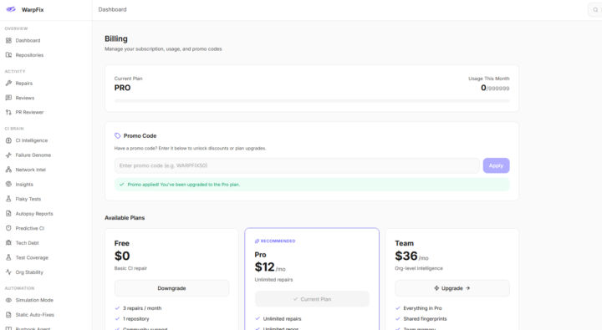Focus the Enter promo code field
This screenshot has width=602, height=330.
[297, 165]
